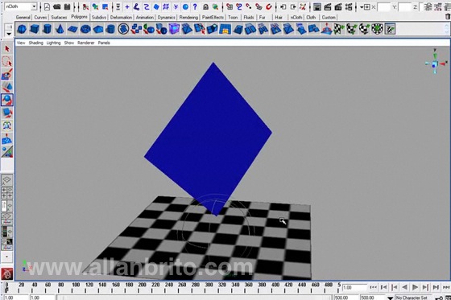Create a polygon plane from the shelf

point(72,29)
